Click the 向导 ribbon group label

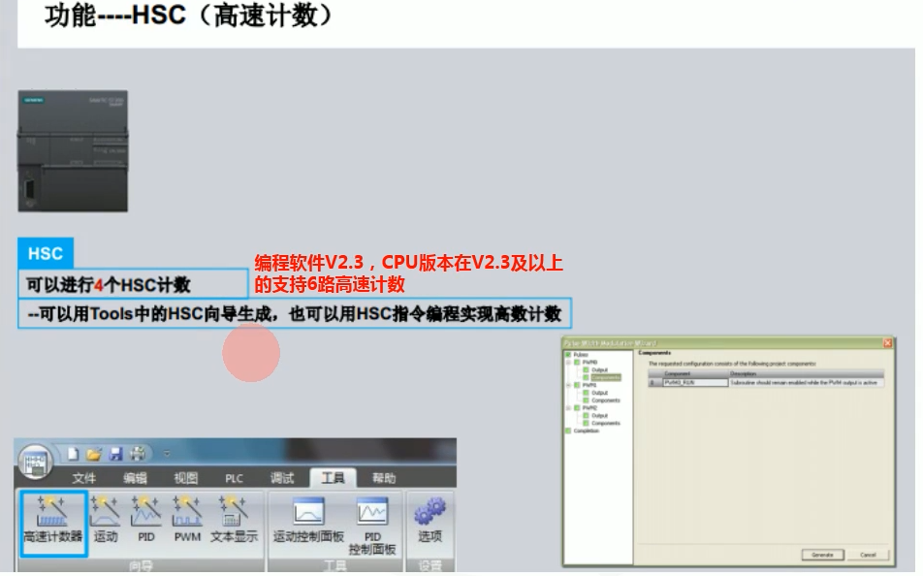pos(142,566)
